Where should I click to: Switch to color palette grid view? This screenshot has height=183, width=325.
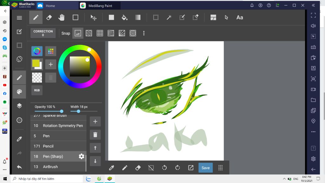[x=50, y=51]
